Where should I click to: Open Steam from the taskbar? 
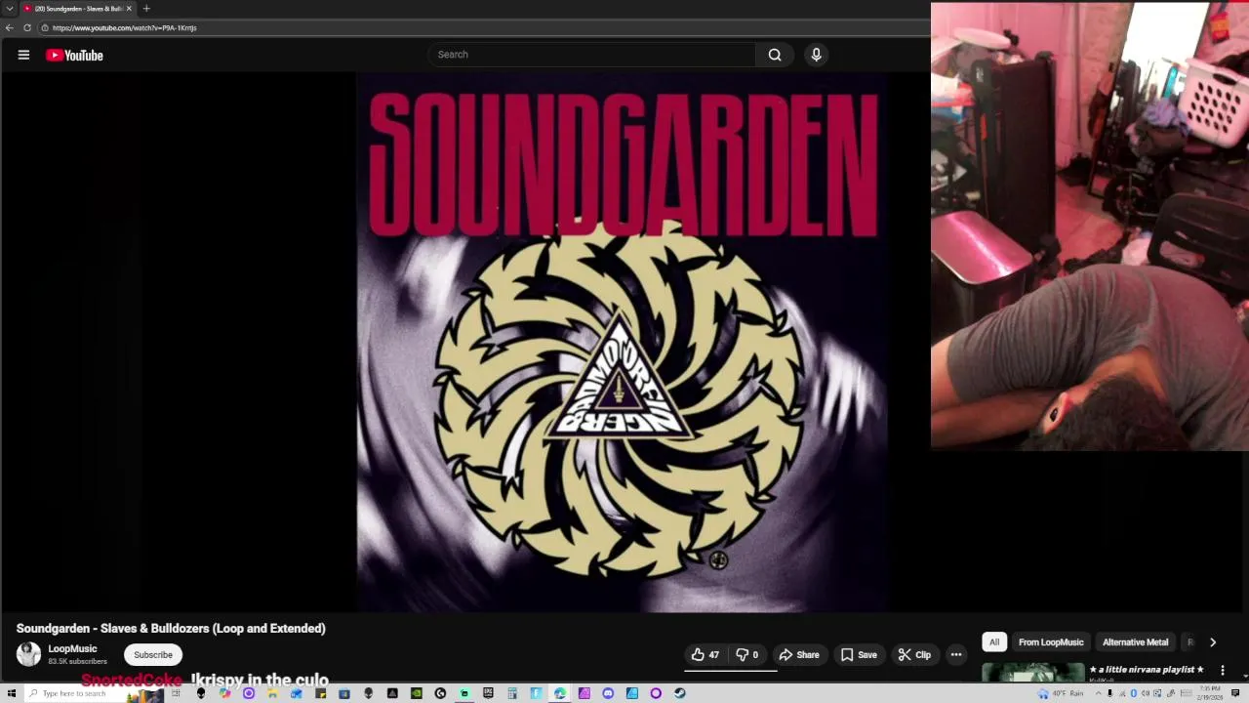tap(679, 693)
